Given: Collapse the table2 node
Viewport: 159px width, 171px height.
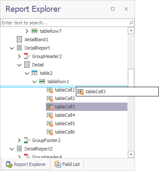Looking at the screenshot, I should (27, 74).
